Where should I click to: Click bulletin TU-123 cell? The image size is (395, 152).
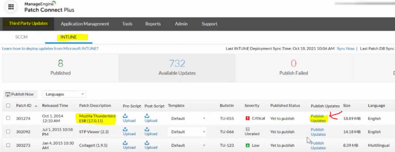point(227,145)
